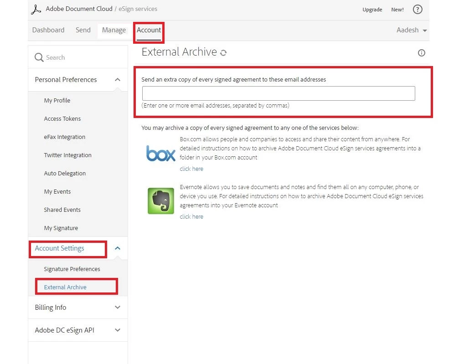Click the Box.com logo
The image size is (459, 364).
click(x=161, y=154)
